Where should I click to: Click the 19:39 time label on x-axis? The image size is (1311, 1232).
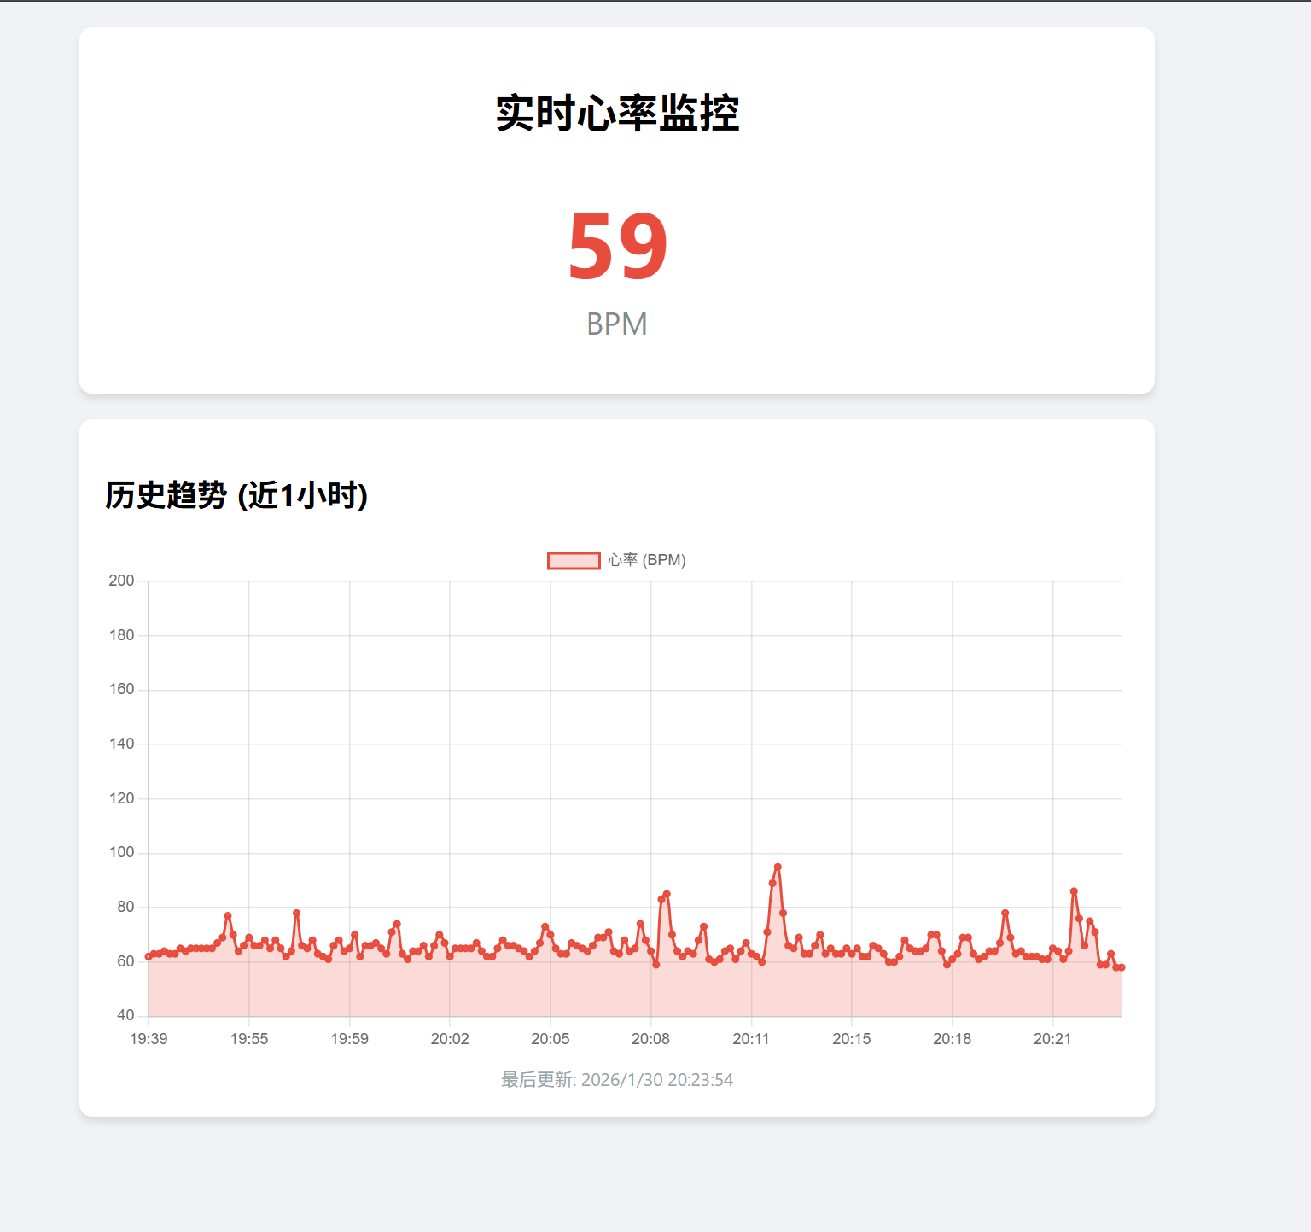[x=149, y=1039]
